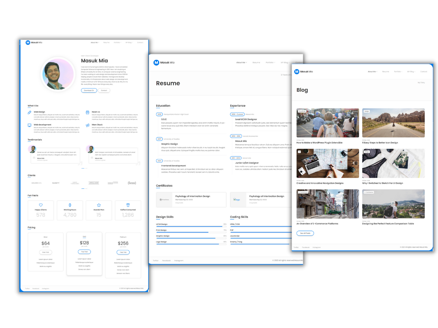Click the WordPress logo in the first certificate card
This screenshot has height=328, width=438.
(164, 200)
